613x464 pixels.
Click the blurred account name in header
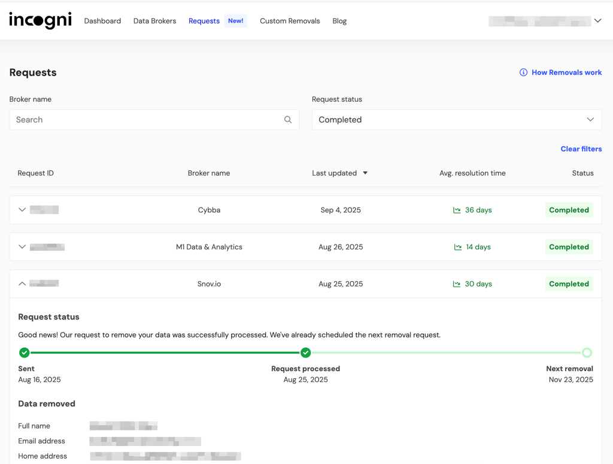(540, 21)
